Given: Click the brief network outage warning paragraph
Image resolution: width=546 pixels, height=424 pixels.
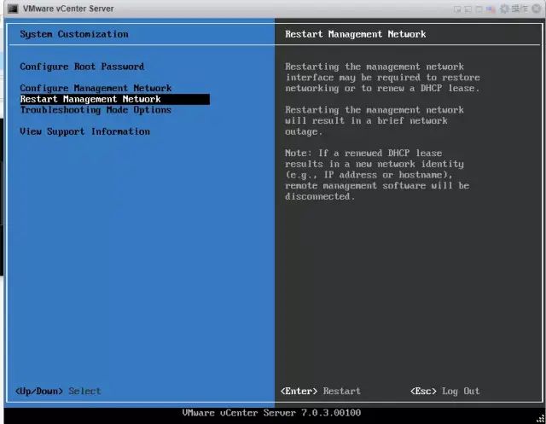Looking at the screenshot, I should click(375, 121).
